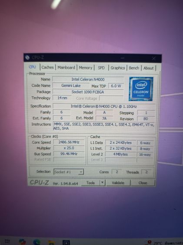Click the Name field Intel Celeron N4000
Viewport: 183px width, 245px height.
(88, 79)
